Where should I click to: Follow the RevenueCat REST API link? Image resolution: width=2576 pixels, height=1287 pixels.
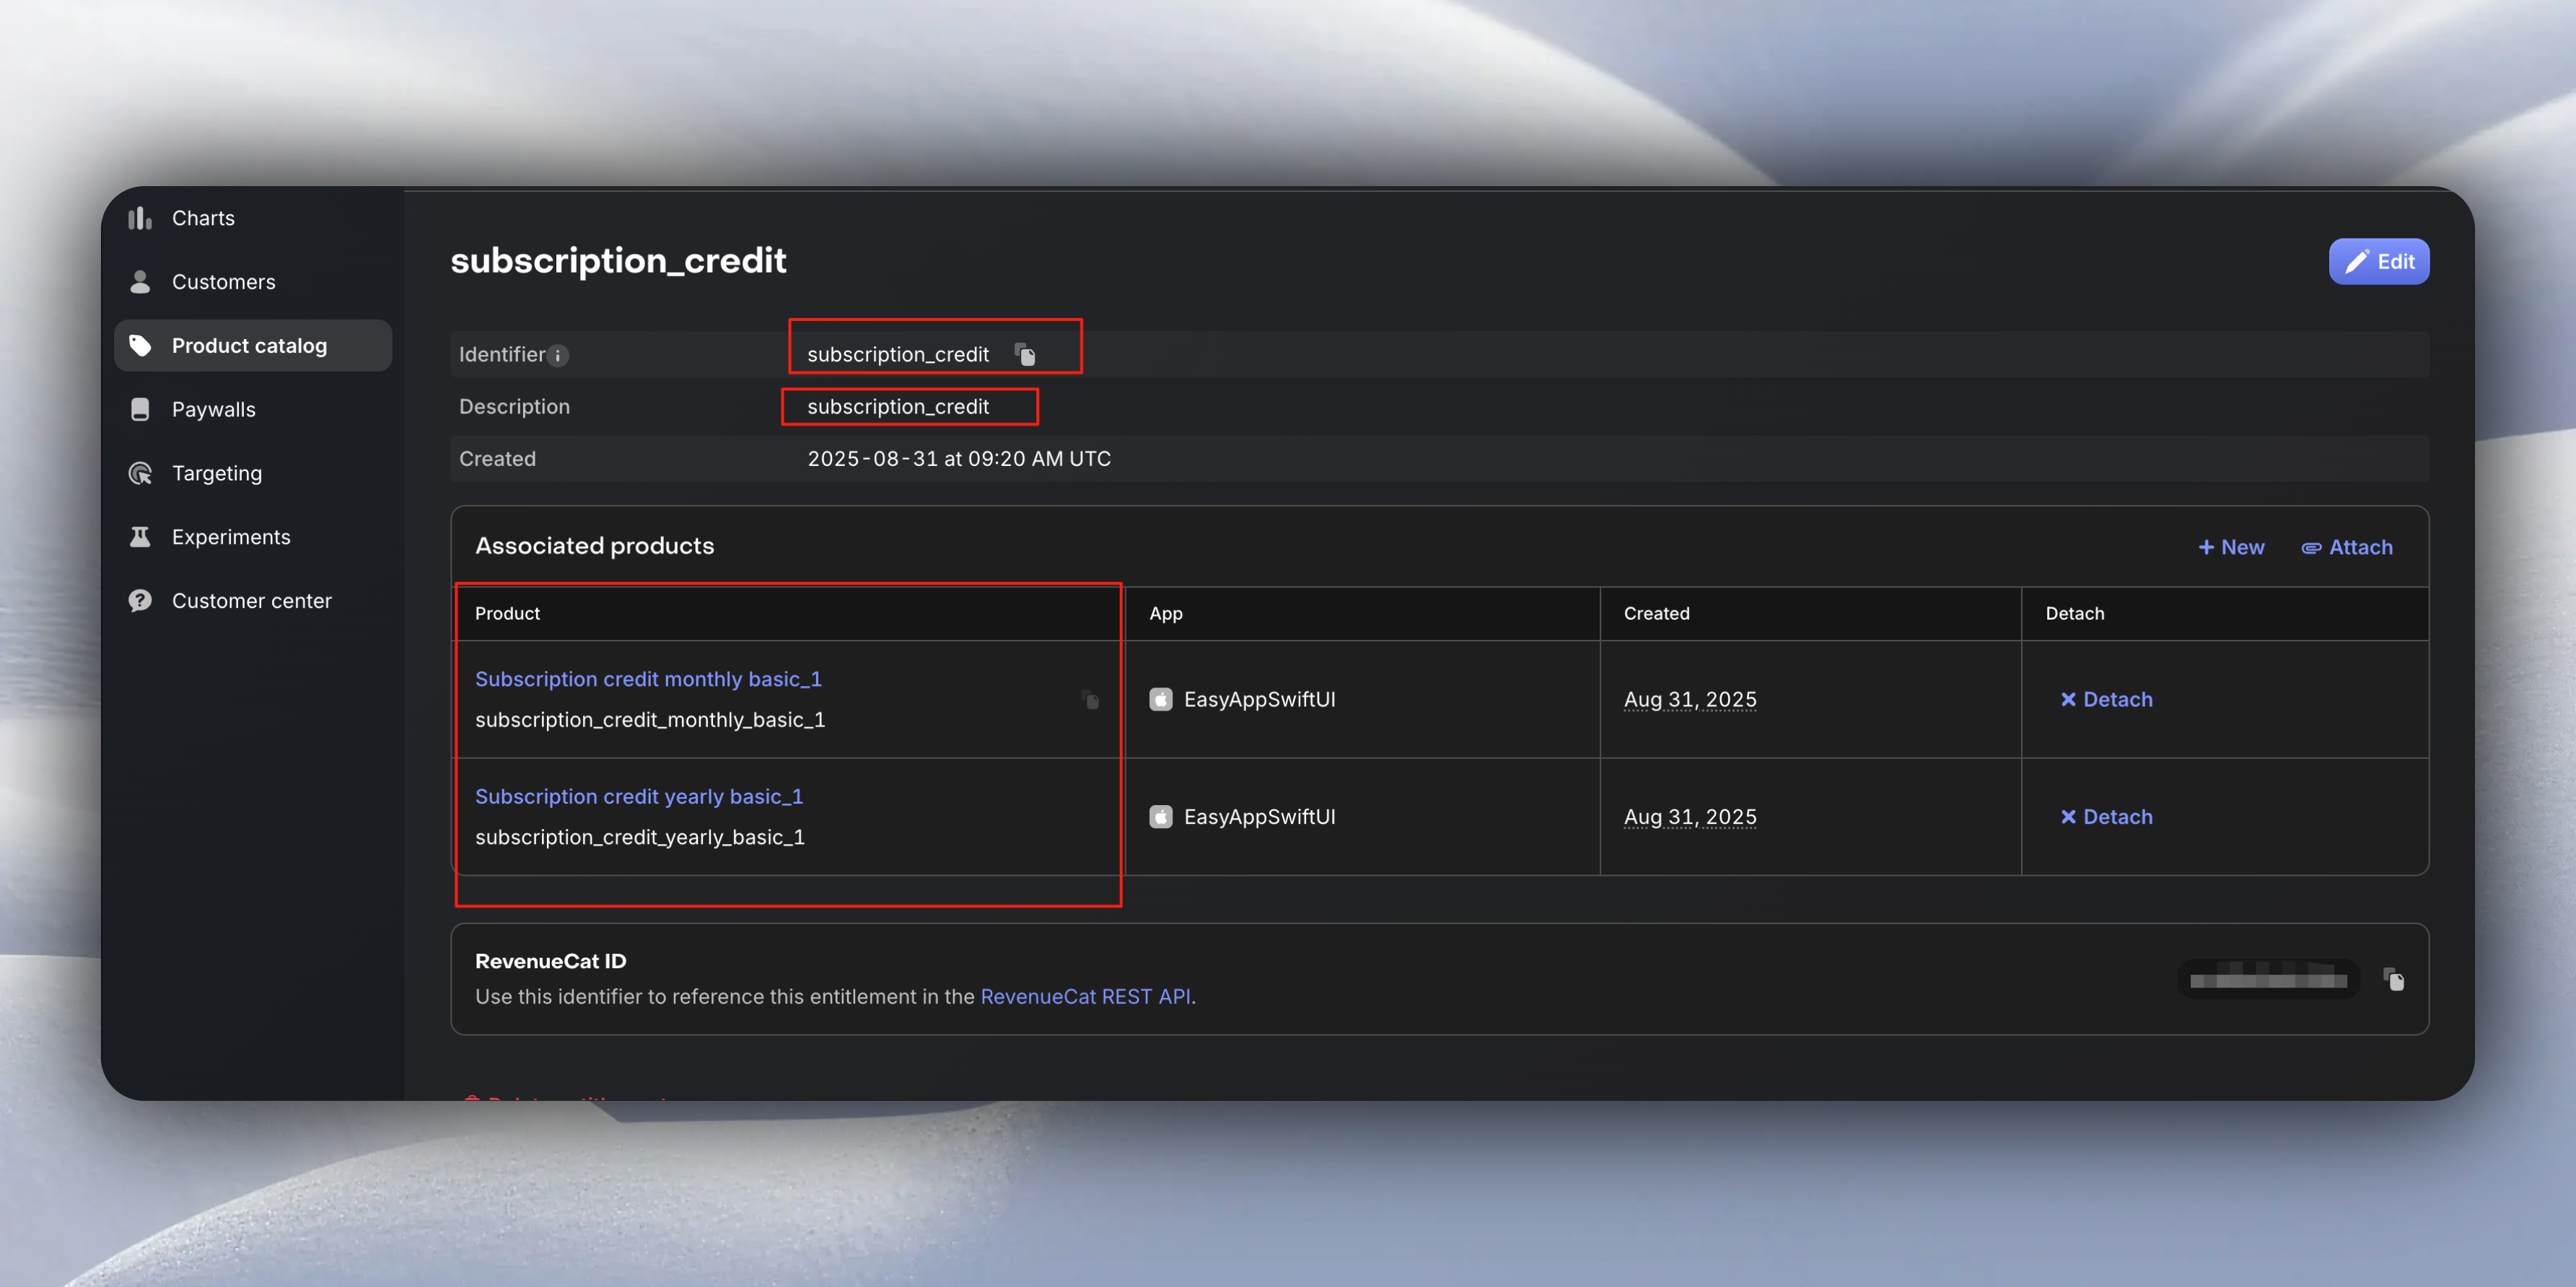1085,996
